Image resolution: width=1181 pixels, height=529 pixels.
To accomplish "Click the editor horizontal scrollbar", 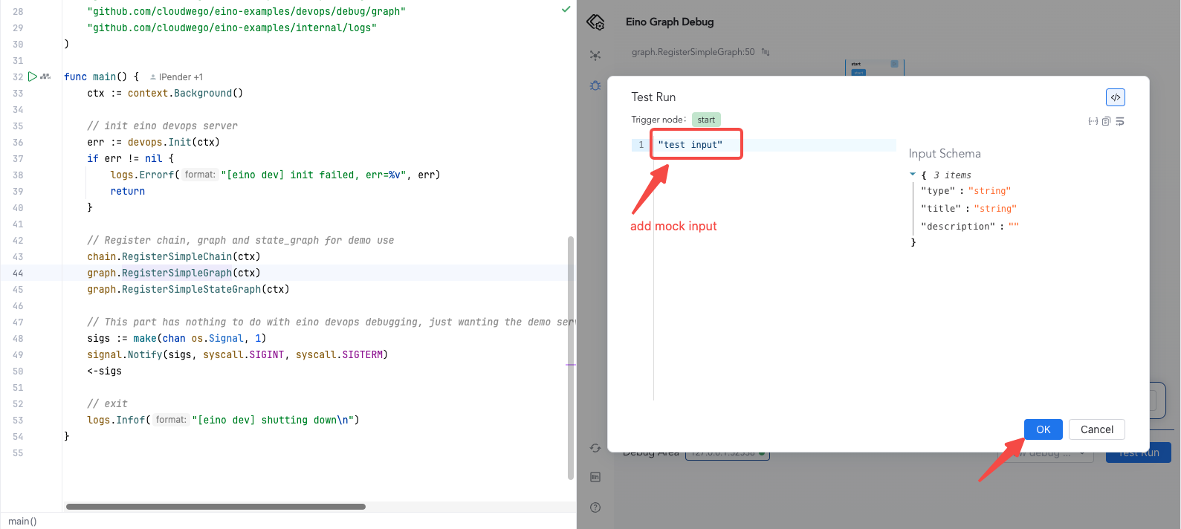I will pos(216,507).
